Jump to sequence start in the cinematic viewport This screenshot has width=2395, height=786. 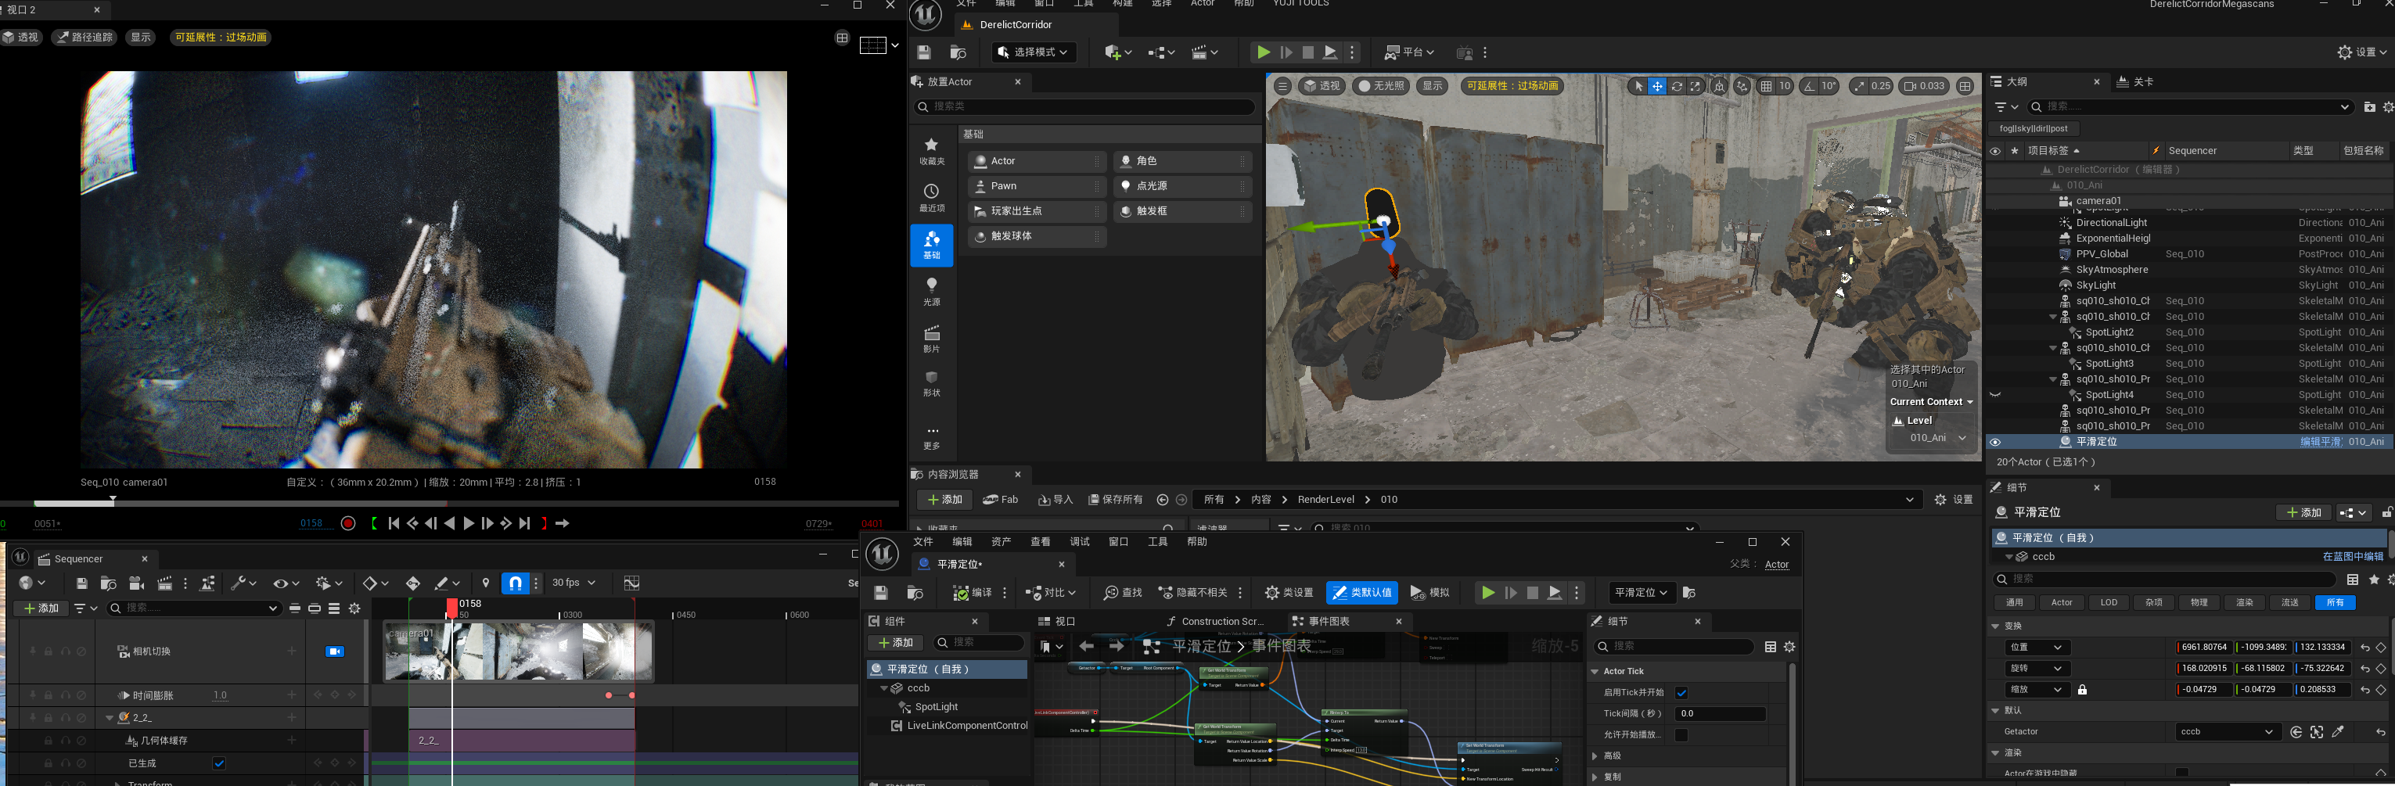click(394, 524)
